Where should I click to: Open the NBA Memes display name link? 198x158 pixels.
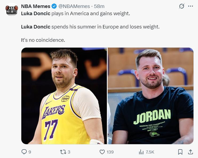click(36, 6)
